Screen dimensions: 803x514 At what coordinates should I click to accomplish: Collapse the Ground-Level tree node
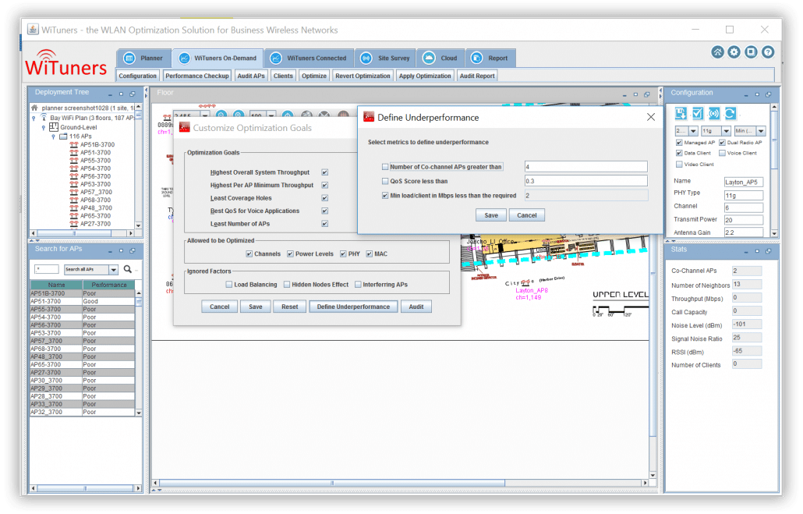pos(44,127)
